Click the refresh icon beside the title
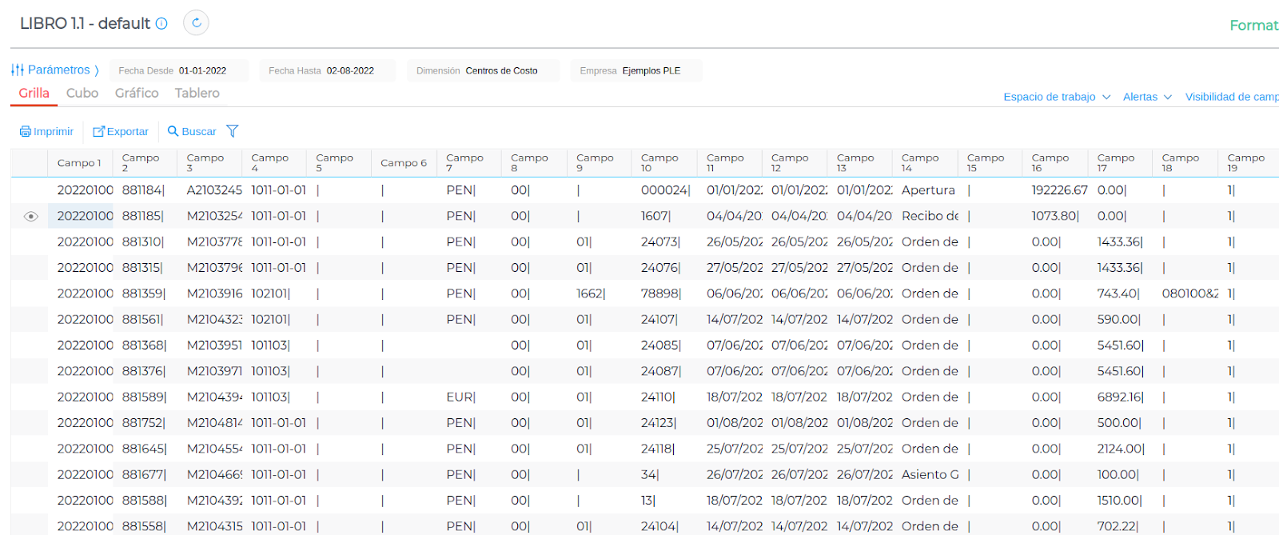This screenshot has height=535, width=1279. [x=196, y=23]
